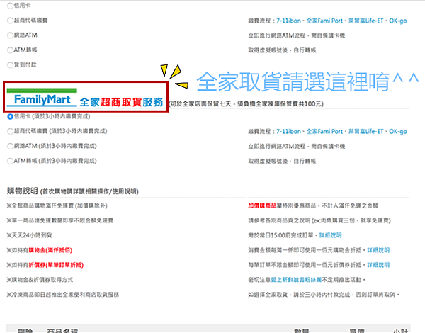425x333 pixels.
Task: Select 信用卡 (須於3小時內繳費完成) radio under FamilyMart
Action: [10, 117]
